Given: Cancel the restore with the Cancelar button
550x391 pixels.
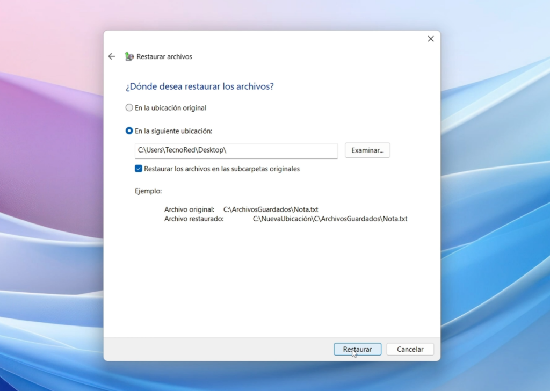Looking at the screenshot, I should [410, 349].
